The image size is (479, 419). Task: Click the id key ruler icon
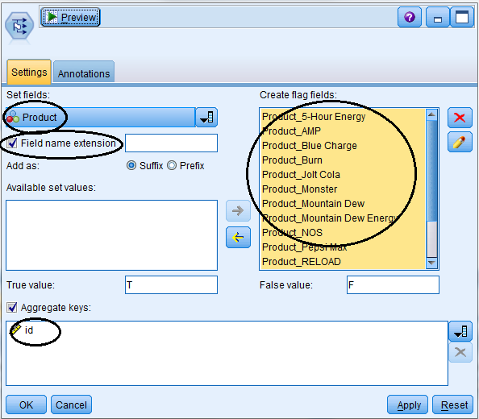point(16,330)
